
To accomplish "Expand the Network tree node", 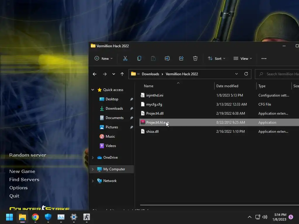I will 93,181.
